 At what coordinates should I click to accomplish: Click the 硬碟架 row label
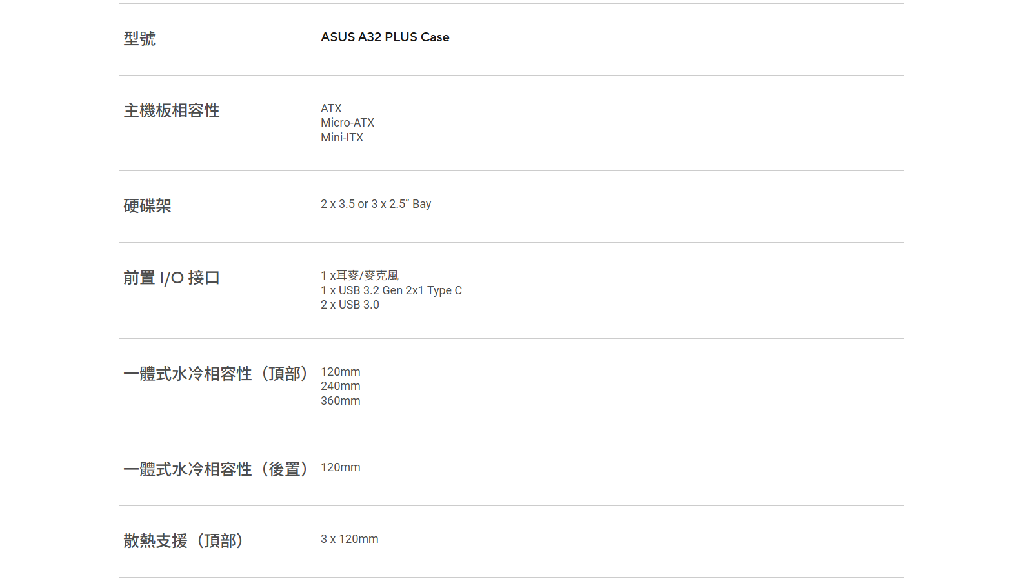[147, 206]
